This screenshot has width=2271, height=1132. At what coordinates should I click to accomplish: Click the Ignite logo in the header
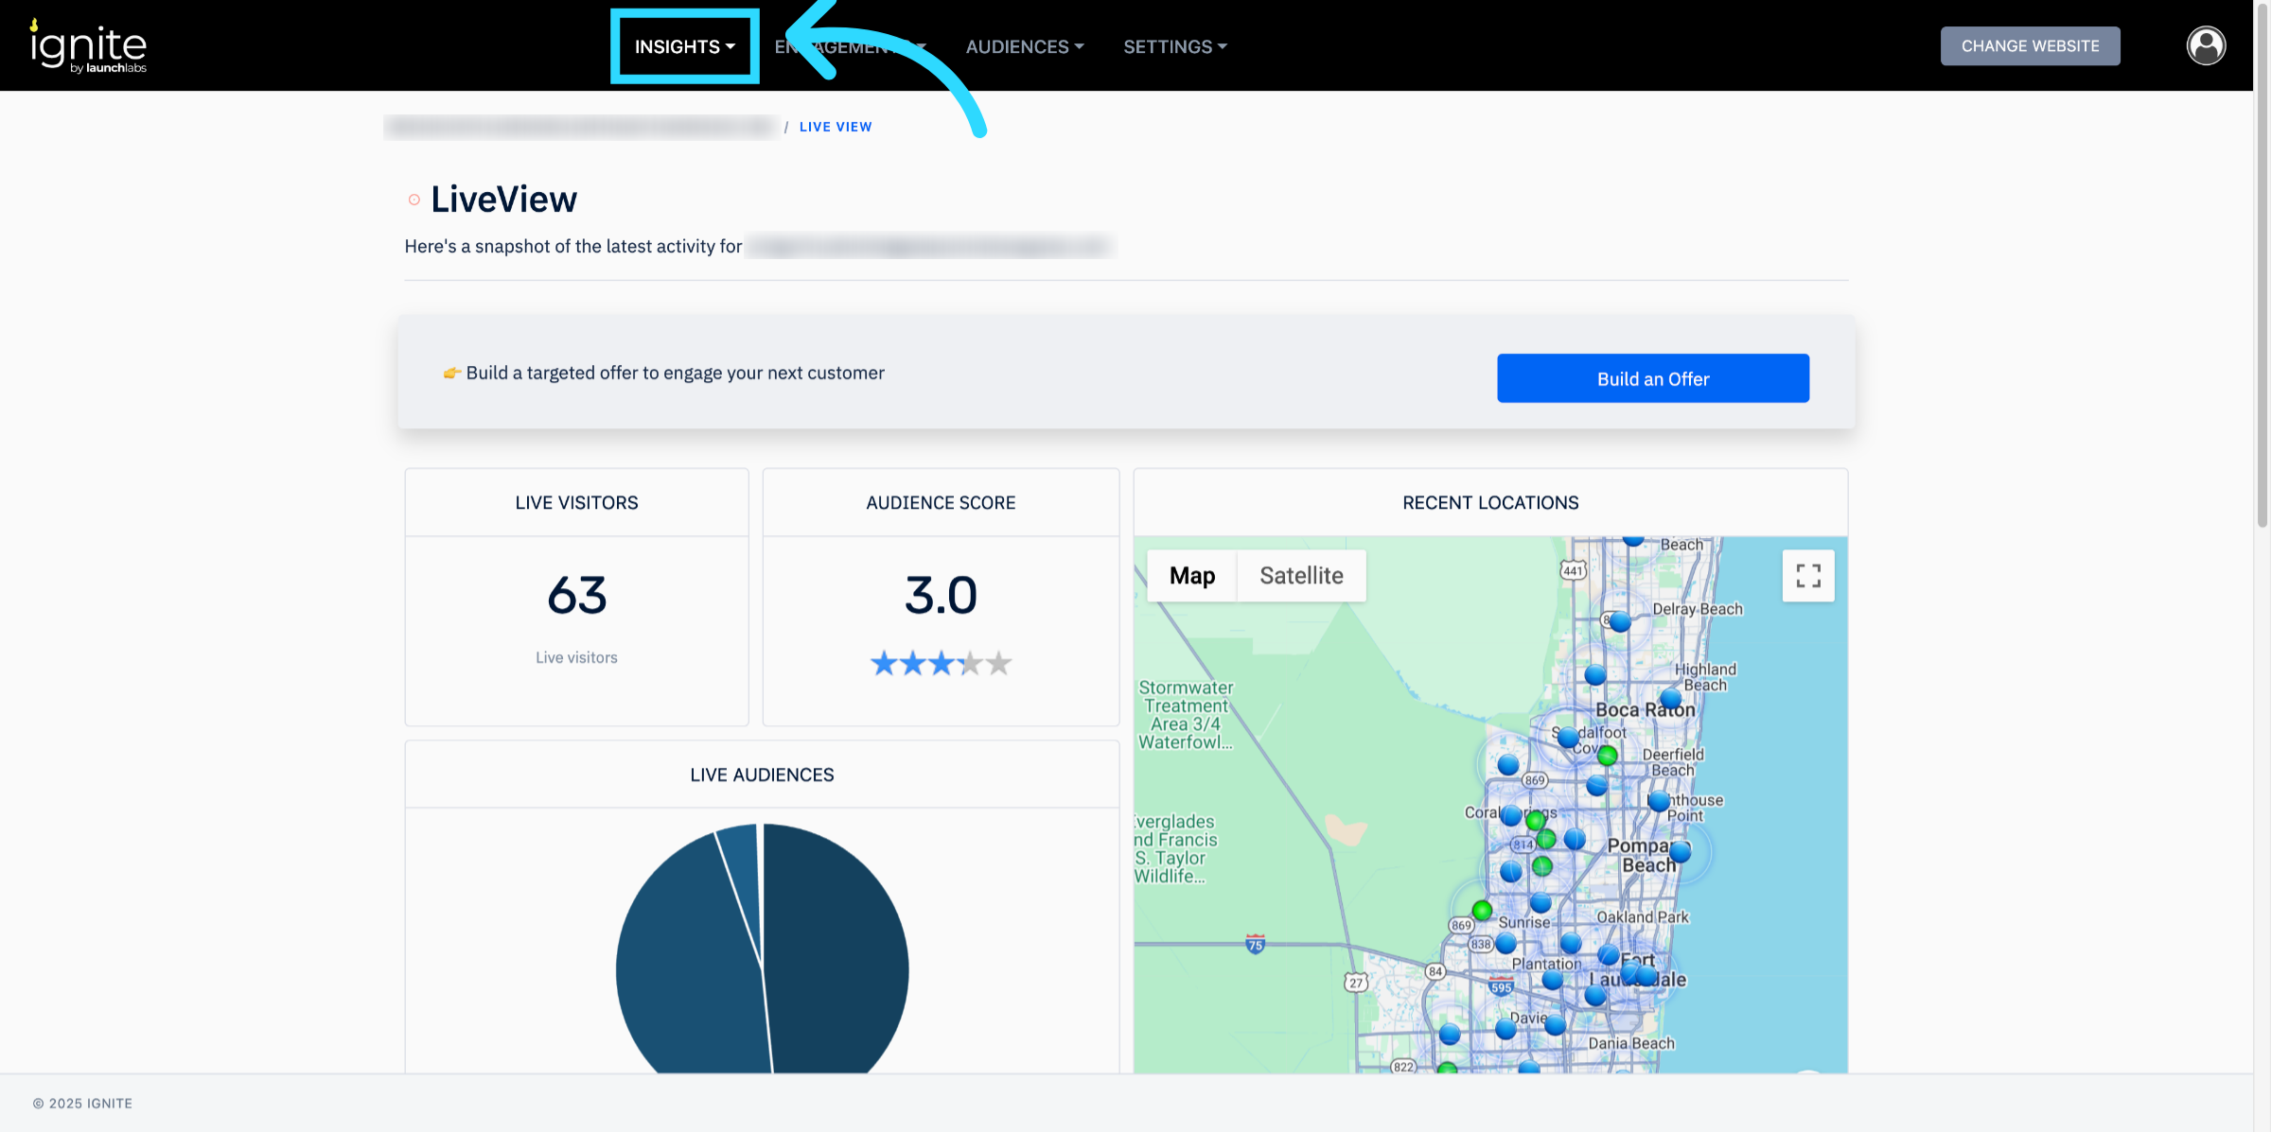point(88,46)
